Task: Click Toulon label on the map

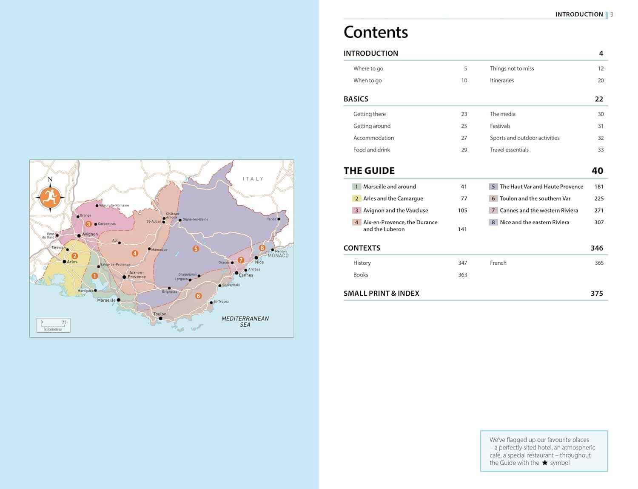Action: [x=160, y=314]
